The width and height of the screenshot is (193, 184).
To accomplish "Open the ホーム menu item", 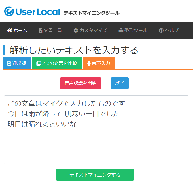I will [x=17, y=30].
